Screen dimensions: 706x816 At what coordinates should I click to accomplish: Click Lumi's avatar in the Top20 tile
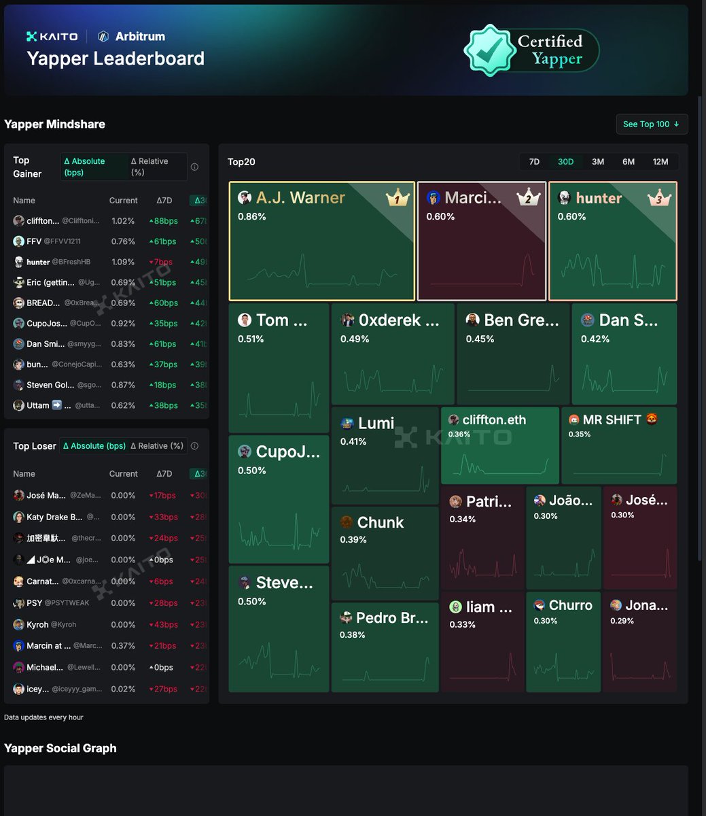(347, 423)
